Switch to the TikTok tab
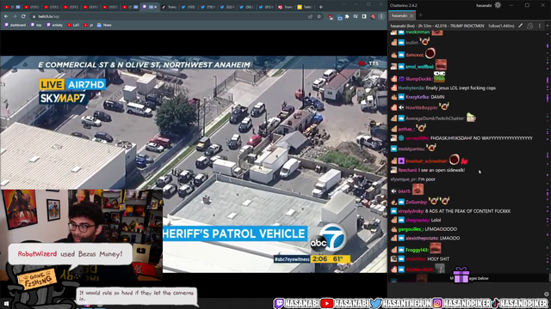Screen dimensions: 551x309 [x=170, y=7]
